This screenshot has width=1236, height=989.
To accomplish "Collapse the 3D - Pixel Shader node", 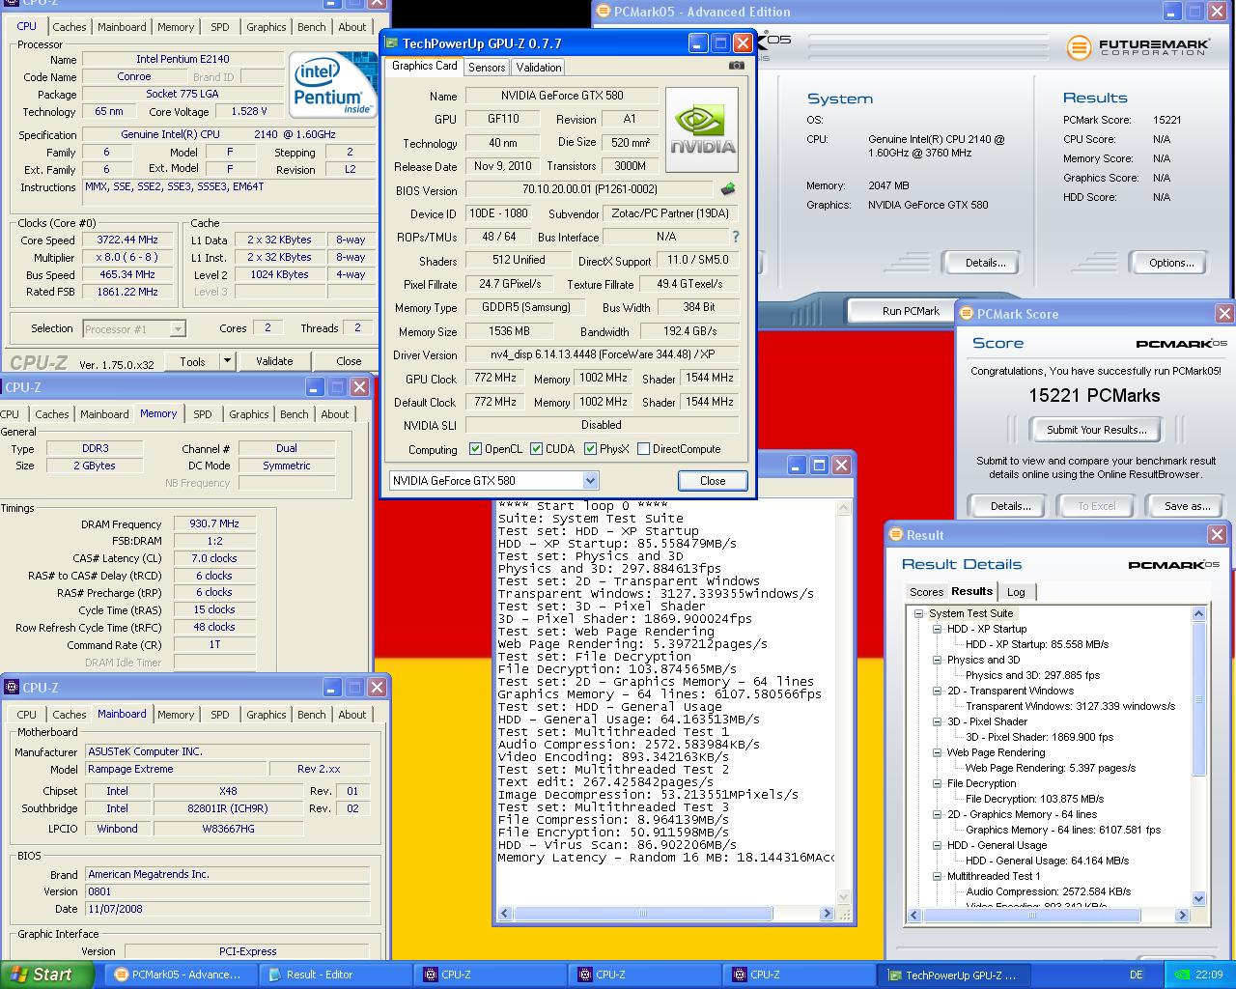I will (x=937, y=722).
